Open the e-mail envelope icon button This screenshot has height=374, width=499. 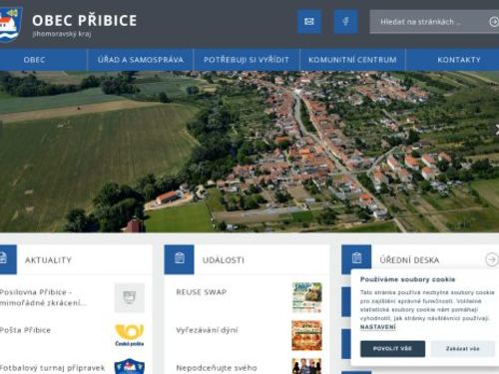(x=309, y=22)
